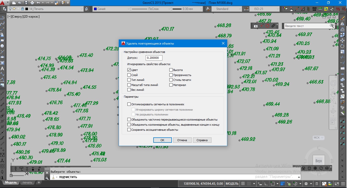The height and width of the screenshot is (188, 347).
Task: Click the Undo arrow icon
Action: [38, 3]
